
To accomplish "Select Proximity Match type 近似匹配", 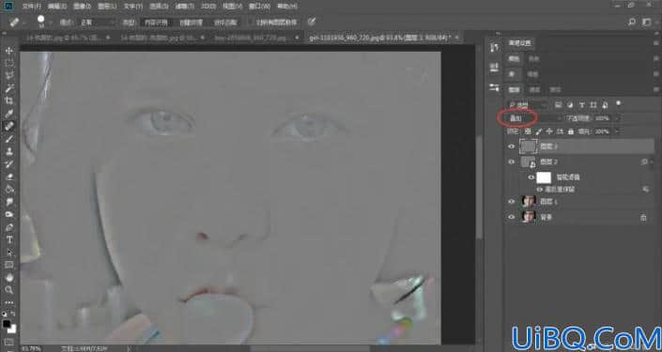I will 225,23.
